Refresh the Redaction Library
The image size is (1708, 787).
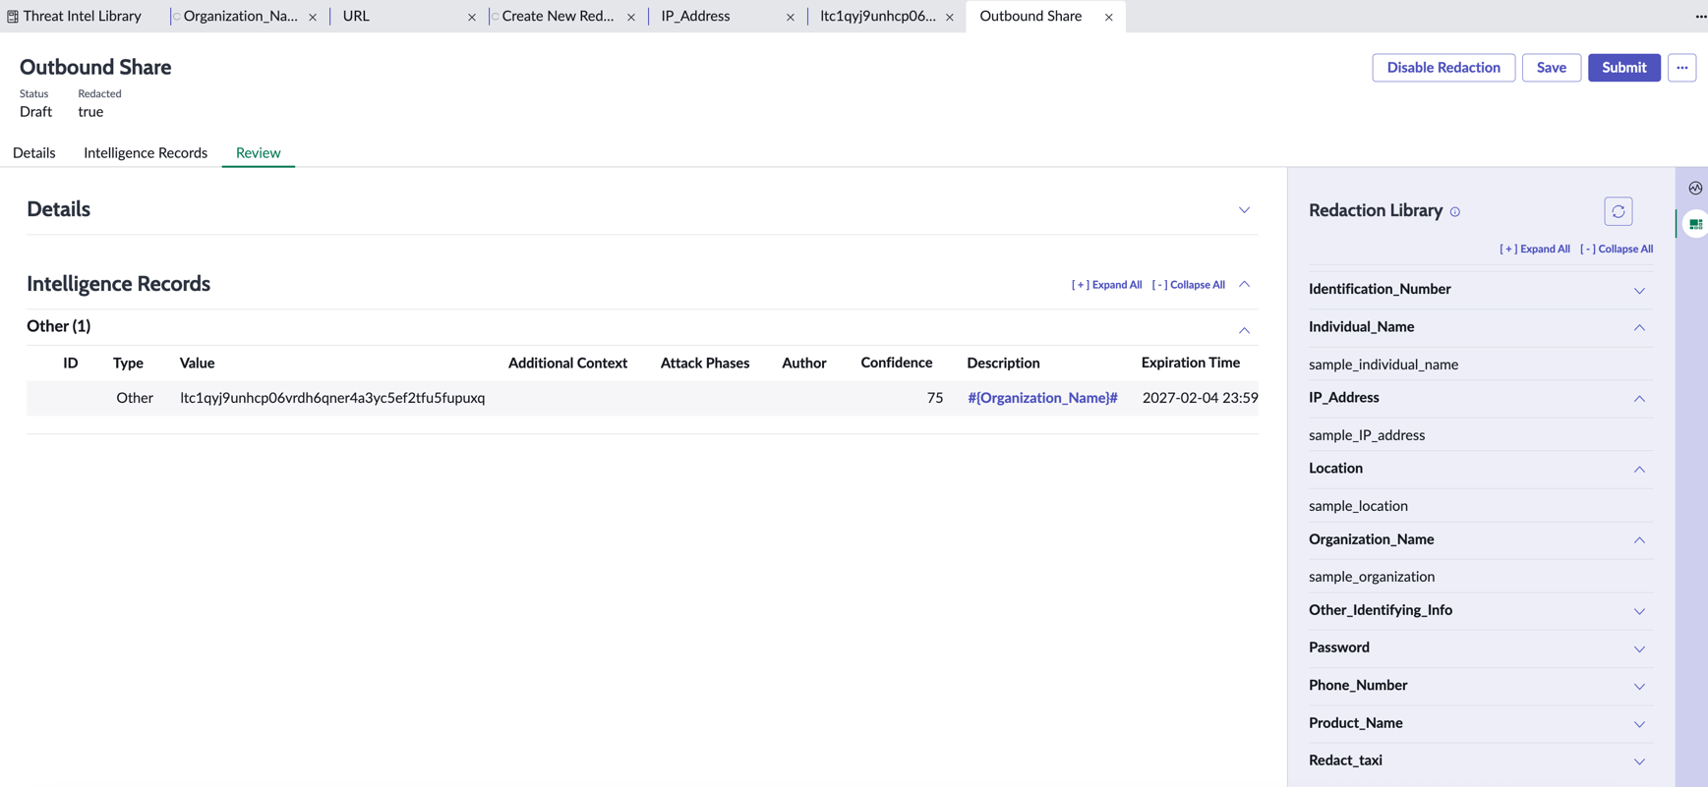pyautogui.click(x=1618, y=211)
